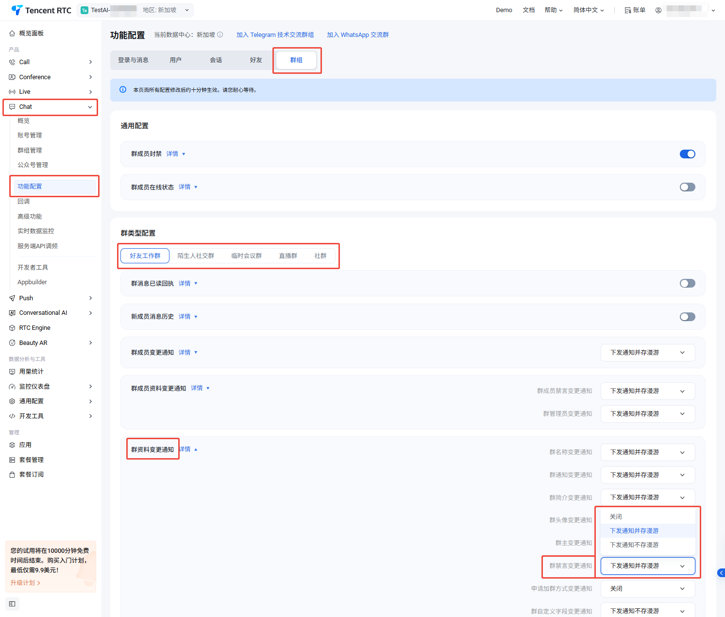Select 关闭 option in dropdown list
The height and width of the screenshot is (617, 725).
648,517
